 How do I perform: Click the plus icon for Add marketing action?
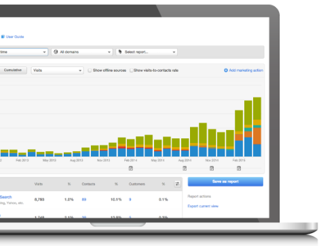coord(226,70)
